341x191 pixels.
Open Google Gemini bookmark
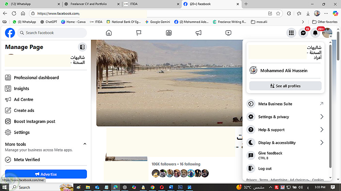(158, 22)
